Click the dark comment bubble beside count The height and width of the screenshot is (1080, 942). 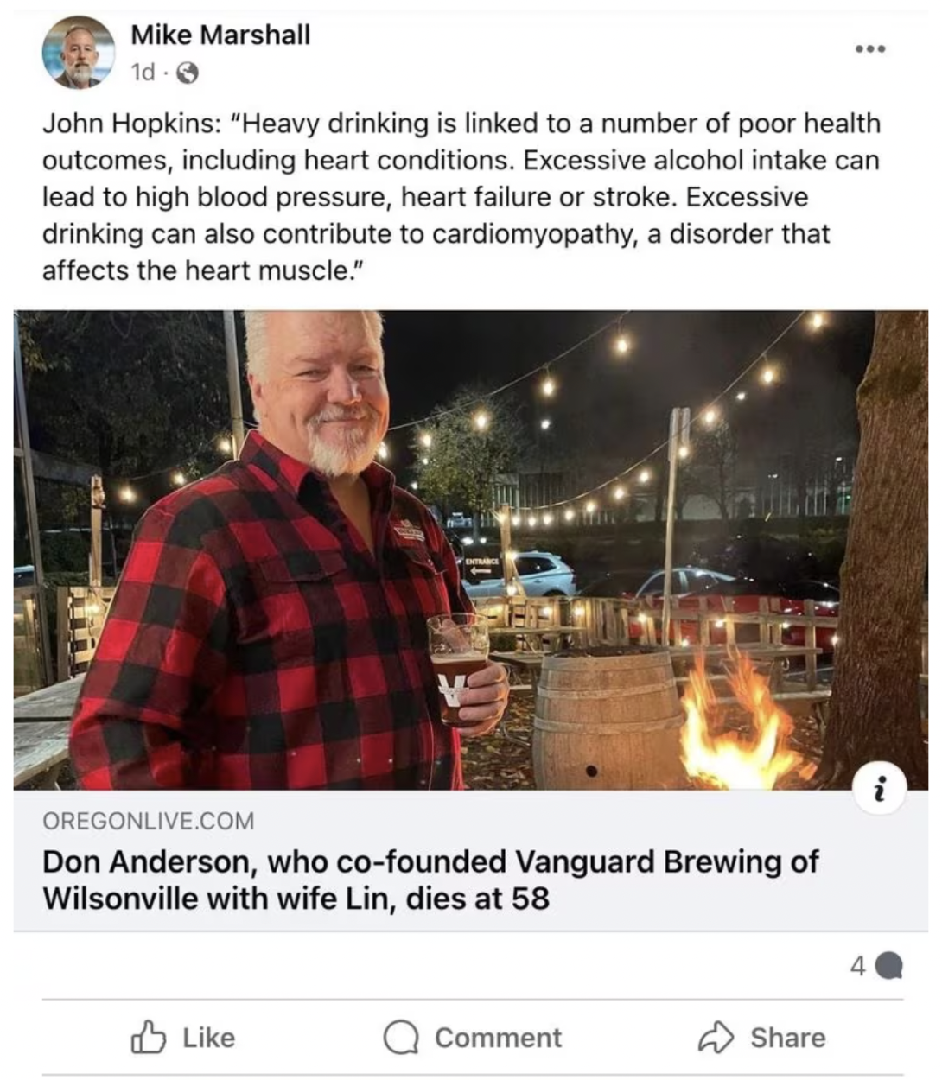[x=890, y=966]
